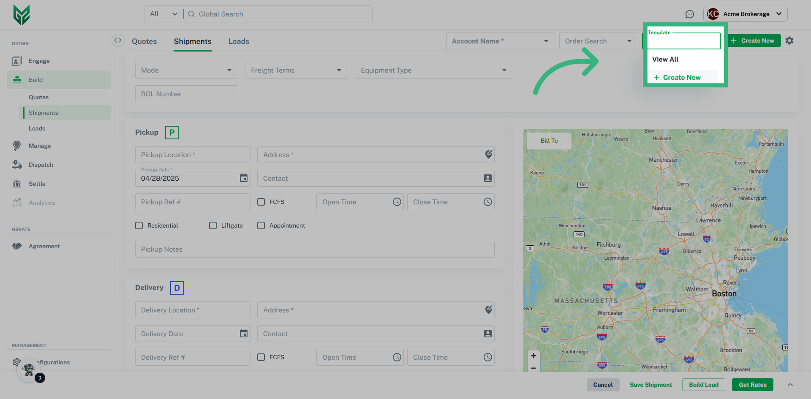This screenshot has width=811, height=399.
Task: Click the chat messages icon in header
Action: tap(689, 14)
